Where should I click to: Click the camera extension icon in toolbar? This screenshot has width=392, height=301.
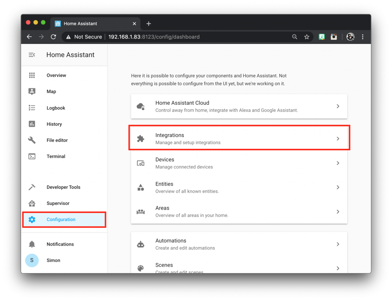tap(334, 37)
